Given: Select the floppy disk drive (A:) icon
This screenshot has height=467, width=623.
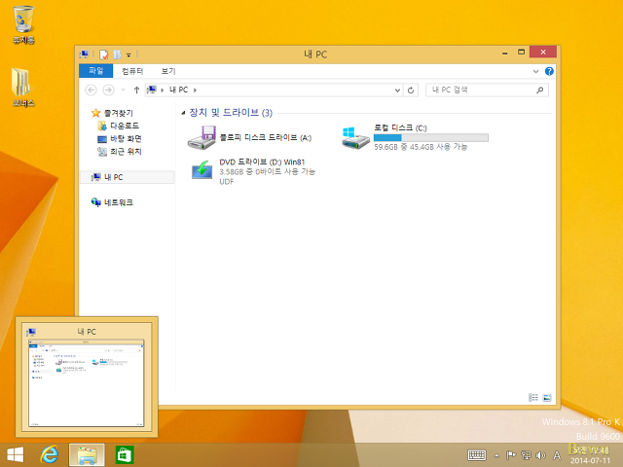Looking at the screenshot, I should coord(202,137).
